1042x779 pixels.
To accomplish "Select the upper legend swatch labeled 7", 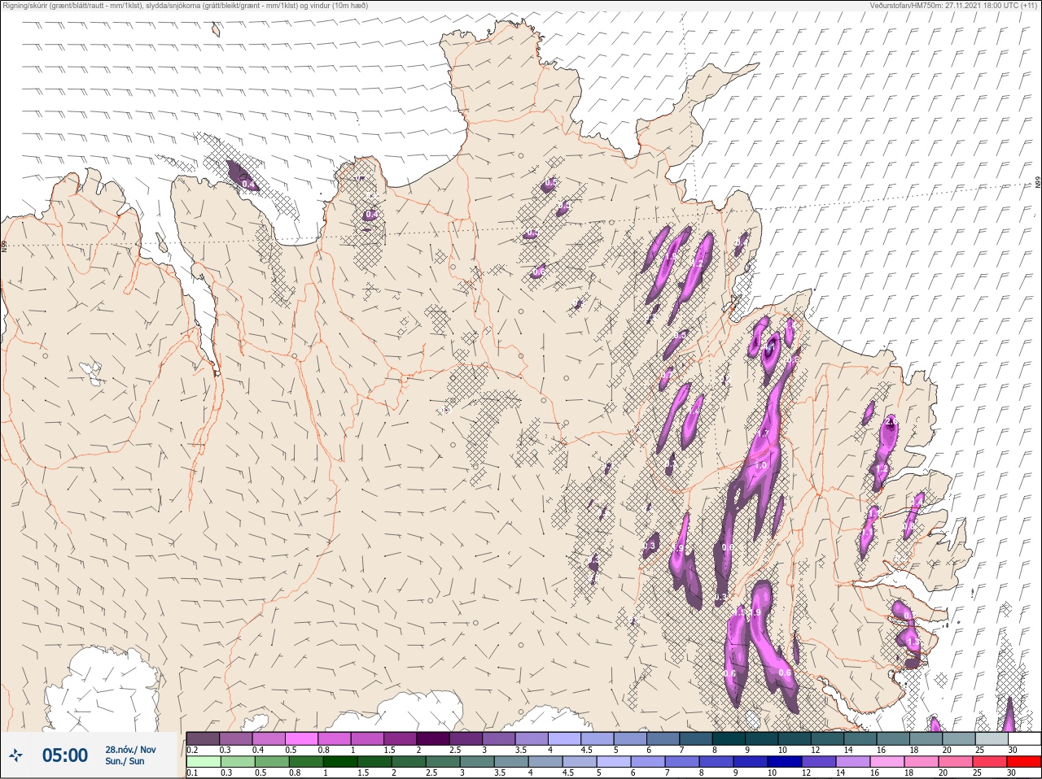I will pyautogui.click(x=697, y=738).
